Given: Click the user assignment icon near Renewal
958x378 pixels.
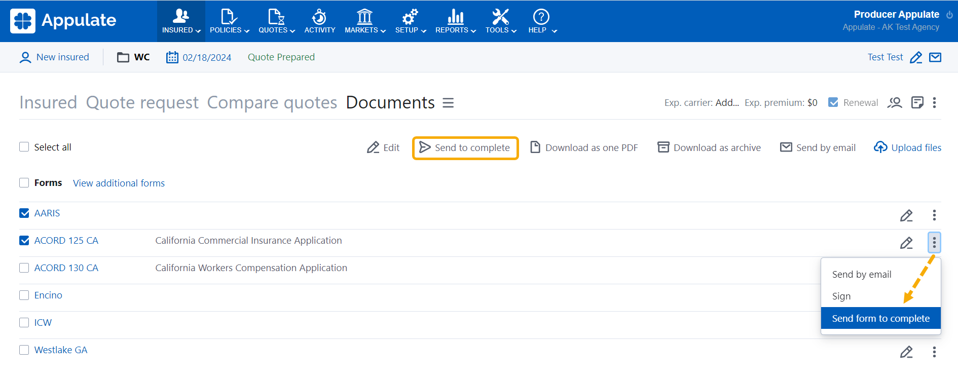Looking at the screenshot, I should [895, 103].
